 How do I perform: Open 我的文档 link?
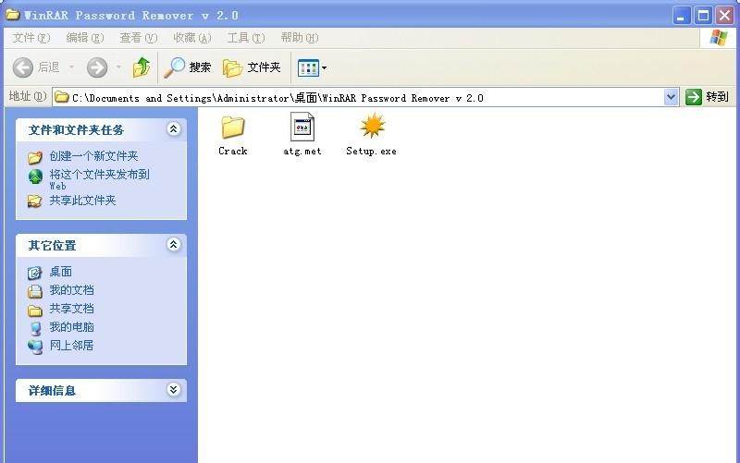tap(72, 290)
